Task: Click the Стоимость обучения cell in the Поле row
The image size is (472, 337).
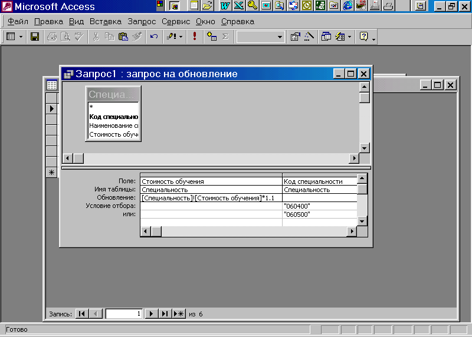Action: 211,181
